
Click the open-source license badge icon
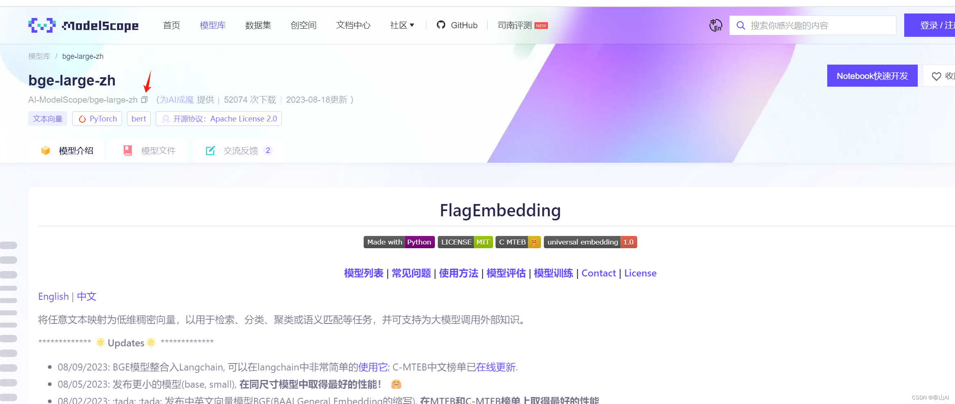tap(165, 119)
